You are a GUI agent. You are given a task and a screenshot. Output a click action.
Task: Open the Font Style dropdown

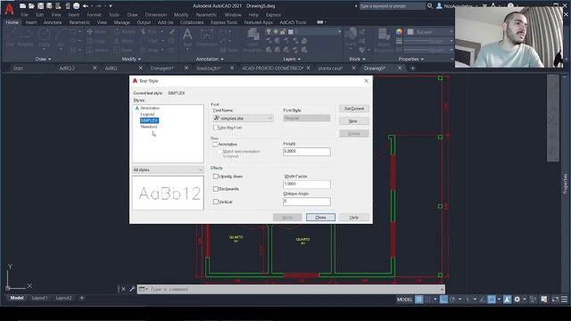[307, 118]
